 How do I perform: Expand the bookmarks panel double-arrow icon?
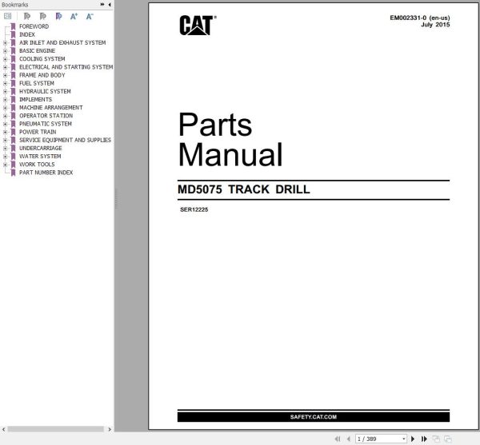pos(102,4)
